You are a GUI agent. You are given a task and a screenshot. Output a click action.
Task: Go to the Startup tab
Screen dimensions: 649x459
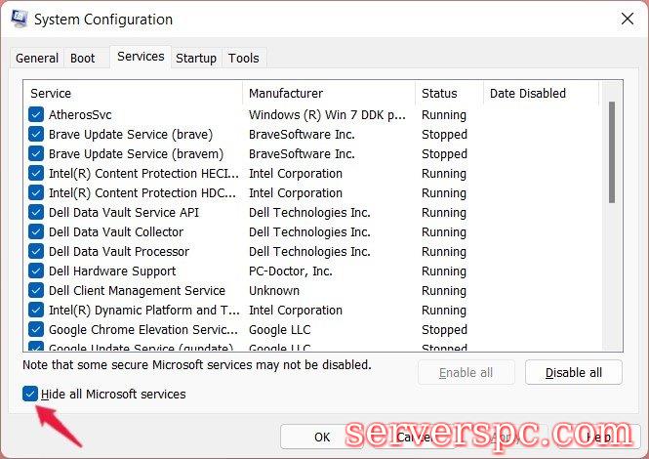point(196,59)
